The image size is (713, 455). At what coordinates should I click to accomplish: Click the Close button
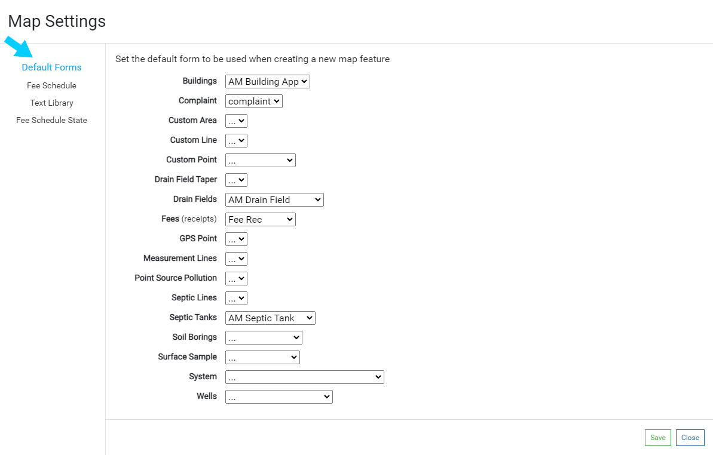click(690, 438)
